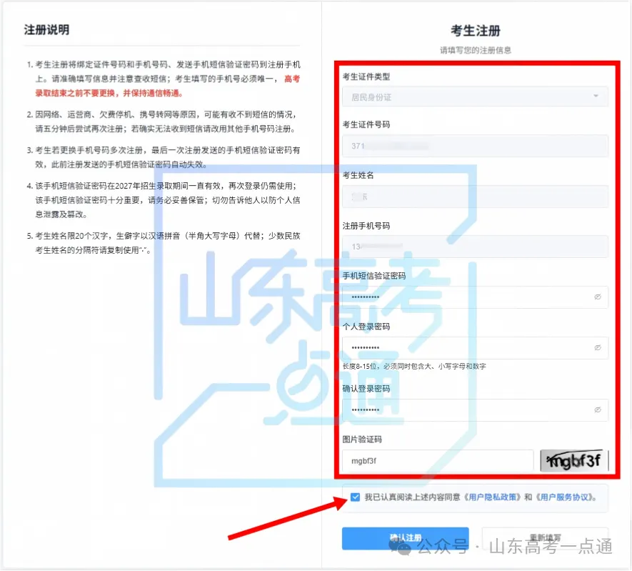Refresh the mgbf3f captcha image
Screen dimensions: 632x571
click(574, 460)
